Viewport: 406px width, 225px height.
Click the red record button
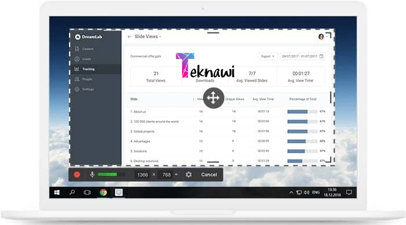(77, 175)
